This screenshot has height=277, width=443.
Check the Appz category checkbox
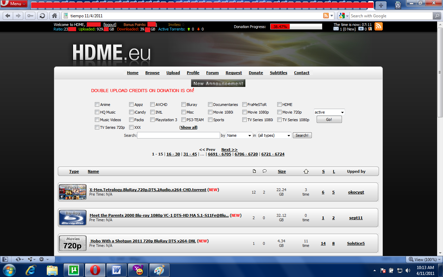(131, 104)
